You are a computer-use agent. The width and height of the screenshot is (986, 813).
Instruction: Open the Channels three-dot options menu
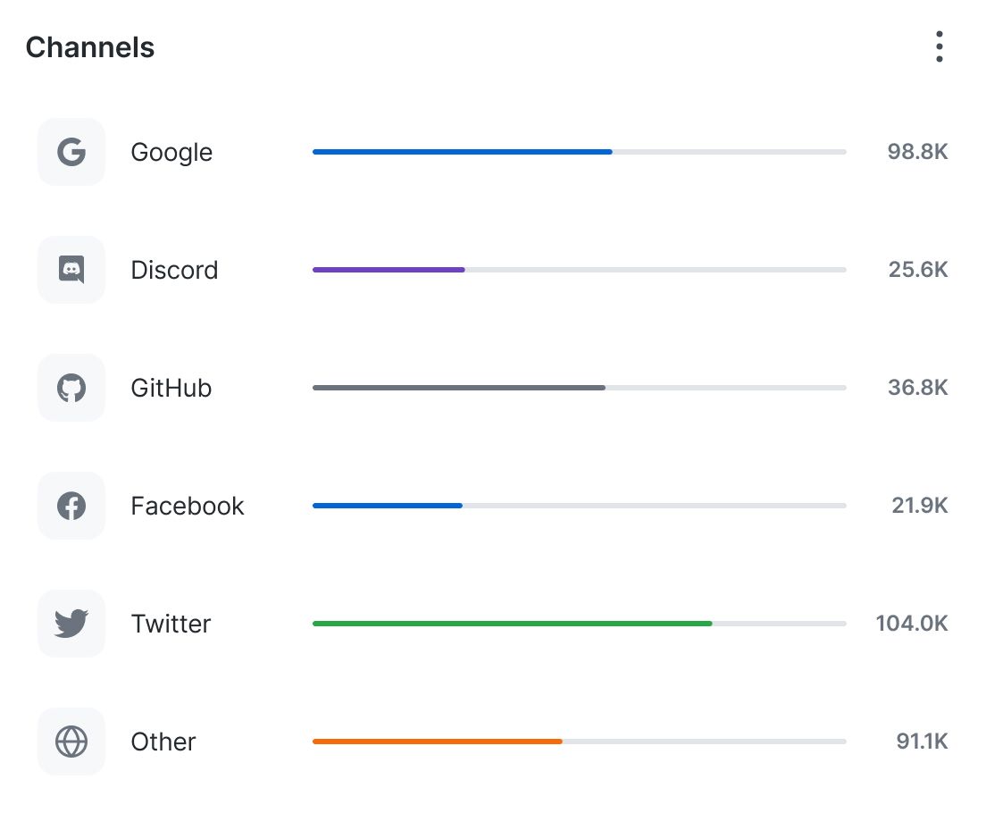pyautogui.click(x=939, y=46)
